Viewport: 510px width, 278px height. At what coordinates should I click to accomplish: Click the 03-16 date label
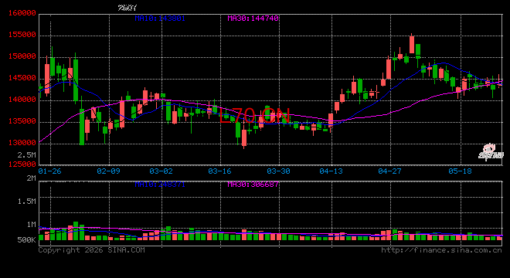[x=220, y=171]
